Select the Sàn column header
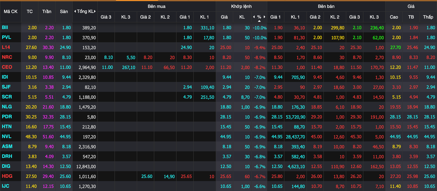This screenshot has width=437, height=191. tap(64, 11)
